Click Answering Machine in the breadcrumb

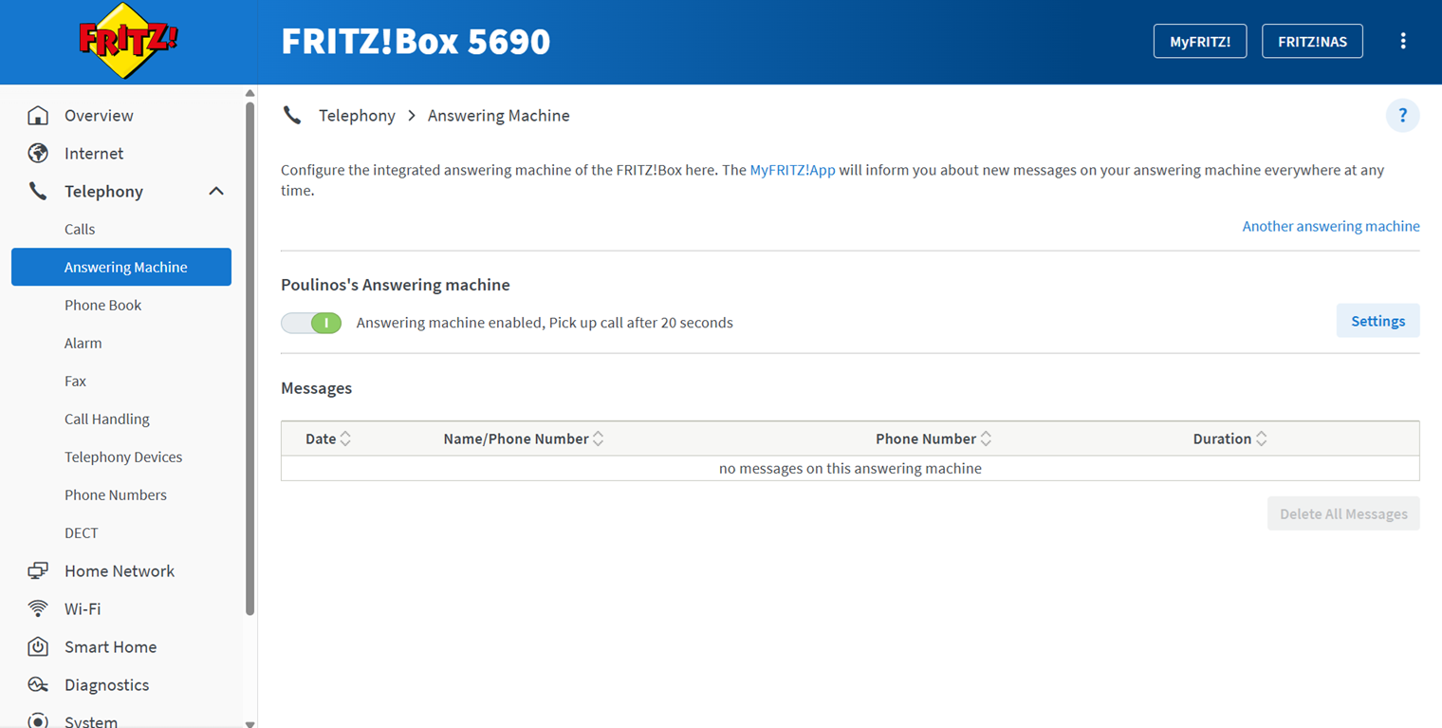(499, 116)
